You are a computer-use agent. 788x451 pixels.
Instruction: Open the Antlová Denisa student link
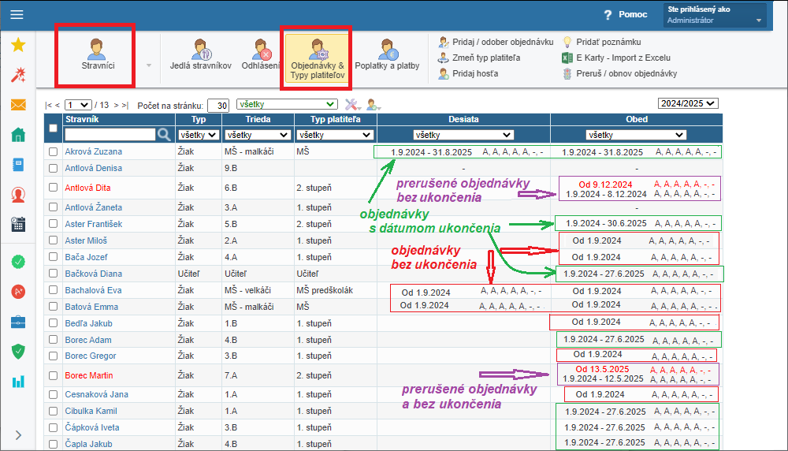pos(93,168)
